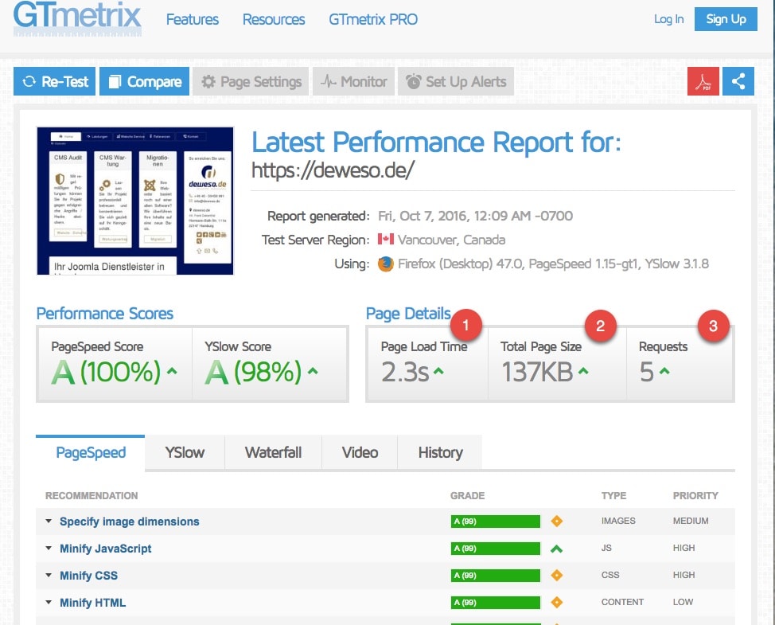This screenshot has height=625, width=775.
Task: Click the green up arrow for Minify JavaScript
Action: (x=556, y=549)
